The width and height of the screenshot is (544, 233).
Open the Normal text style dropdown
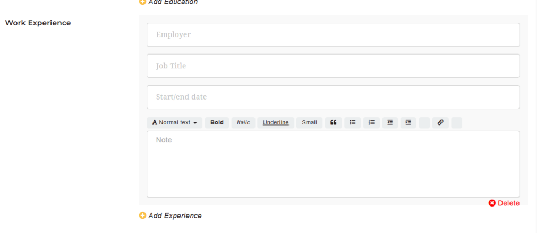(174, 122)
